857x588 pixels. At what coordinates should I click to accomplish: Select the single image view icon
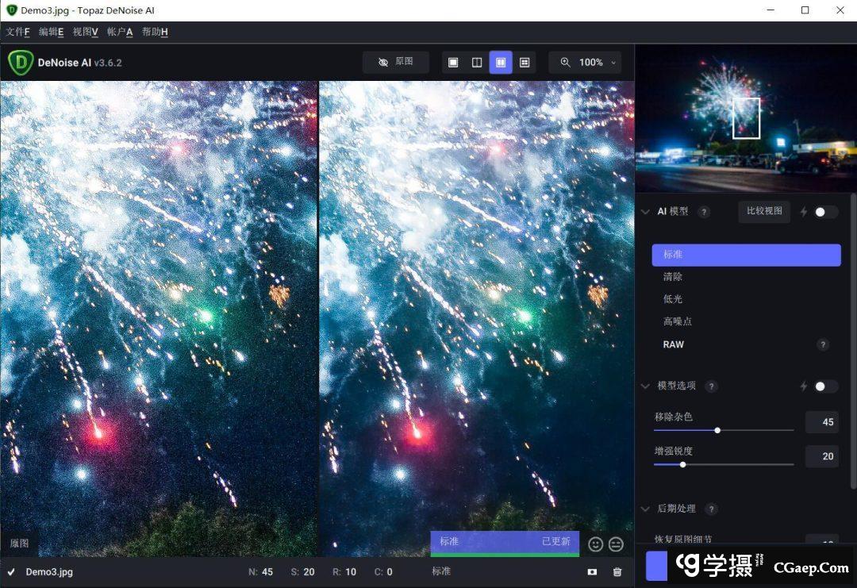click(453, 63)
